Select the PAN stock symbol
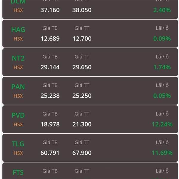Viewport: 179px width, 179px height. (x=18, y=87)
